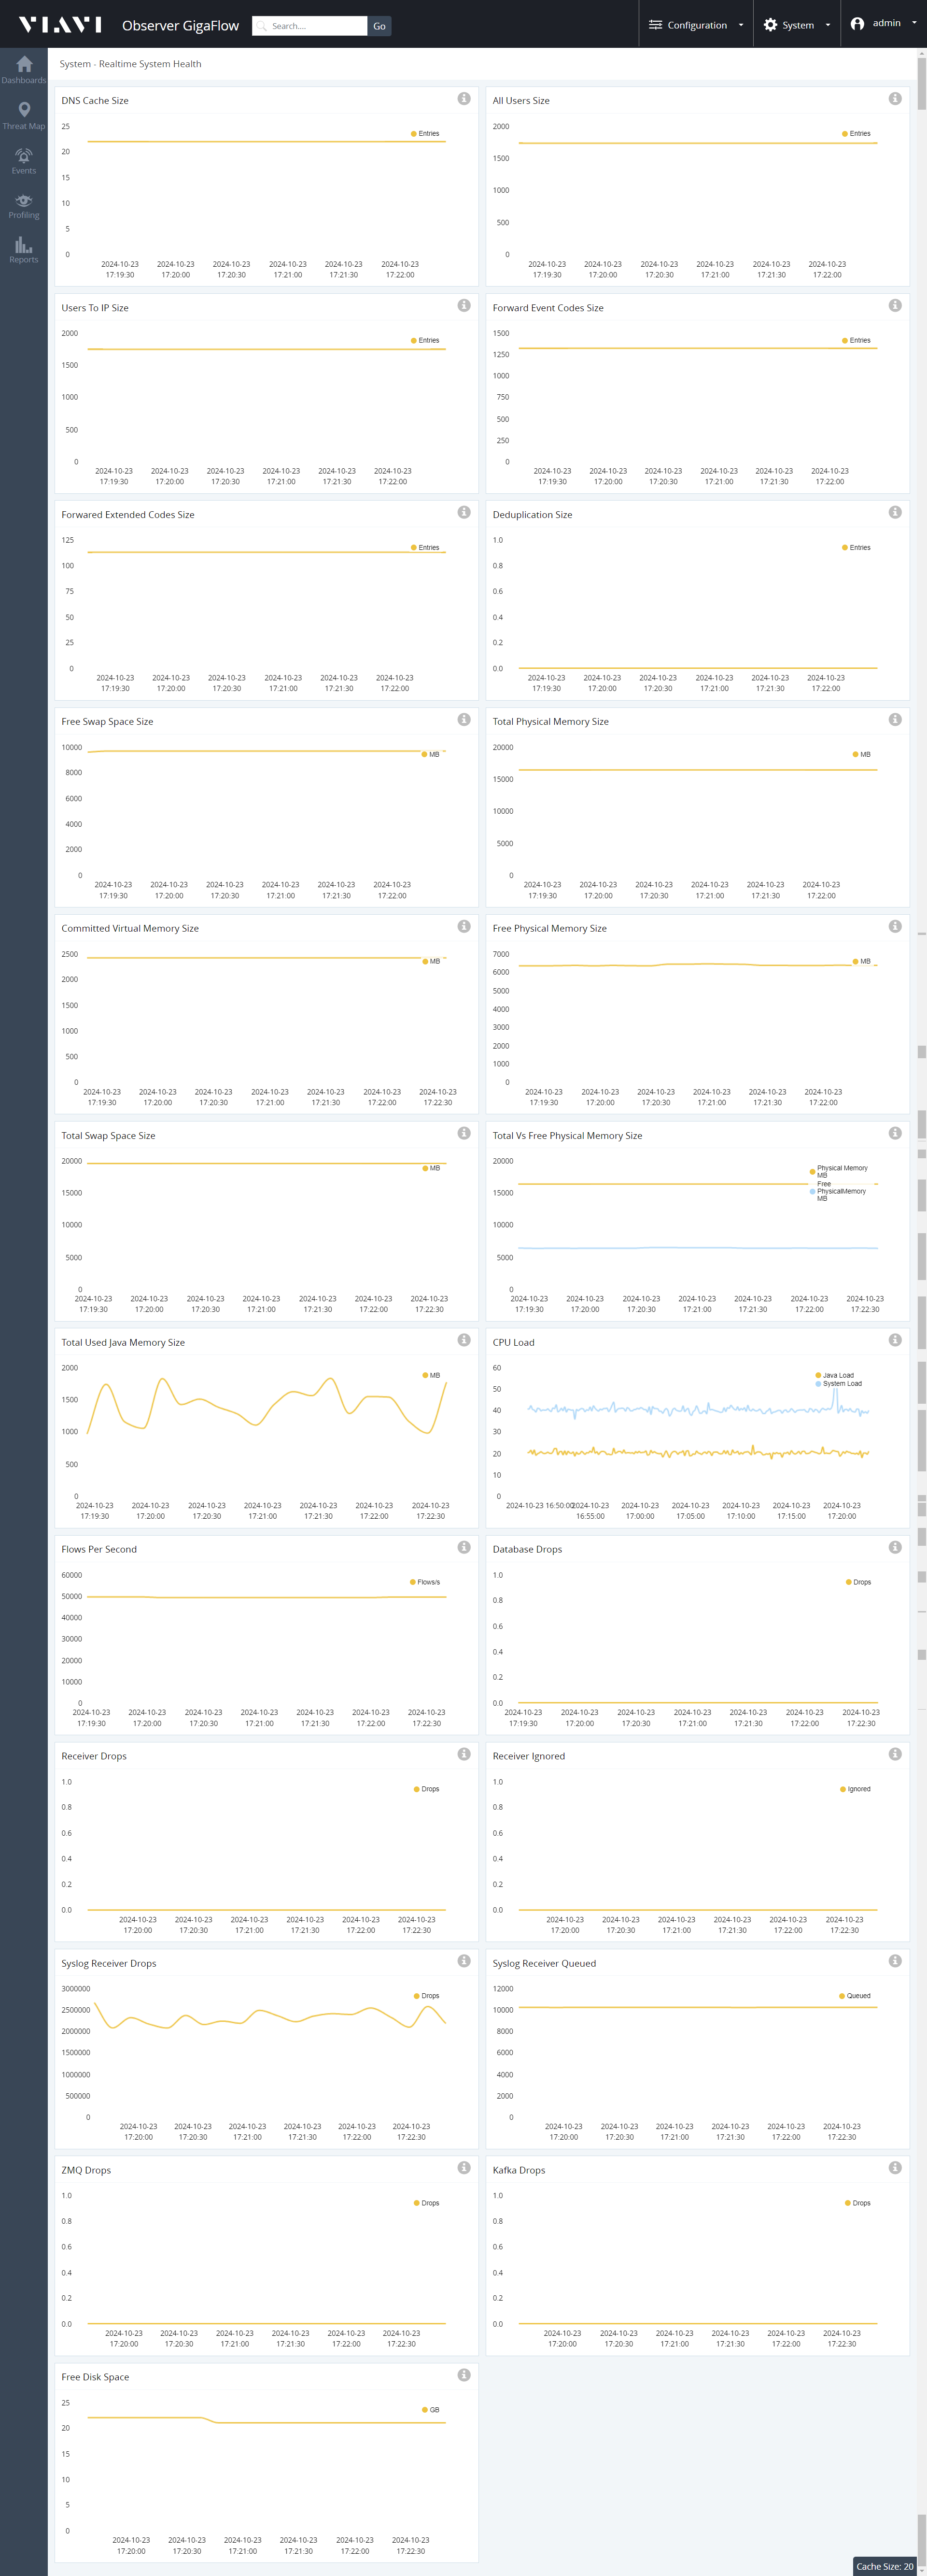Click info icon for Receiver Ignored
This screenshot has height=2576, width=927.
coord(895,1755)
